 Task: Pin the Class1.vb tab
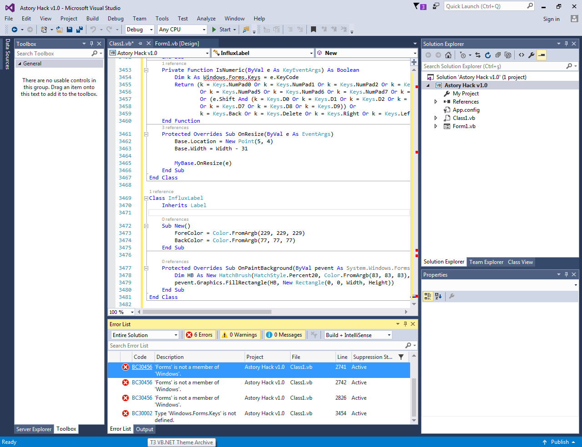pos(140,44)
